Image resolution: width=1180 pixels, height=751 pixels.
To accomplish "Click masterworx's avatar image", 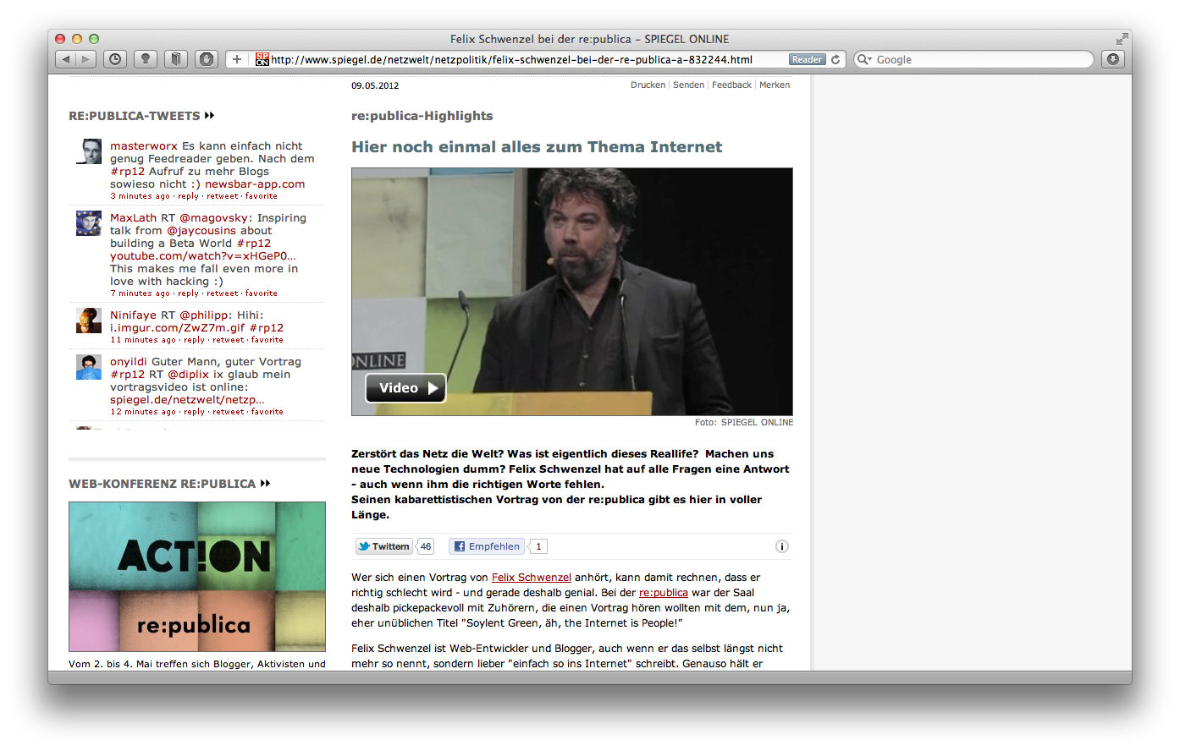I will [89, 151].
